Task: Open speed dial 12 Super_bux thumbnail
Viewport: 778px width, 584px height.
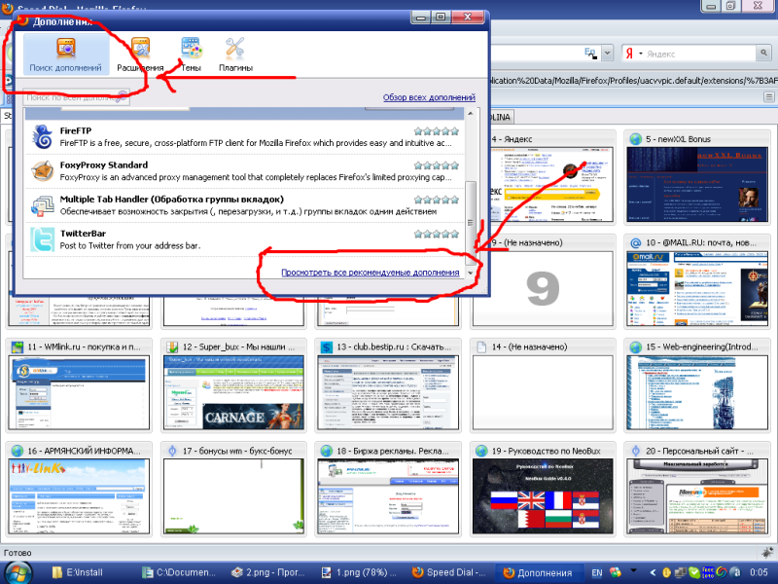Action: click(233, 392)
